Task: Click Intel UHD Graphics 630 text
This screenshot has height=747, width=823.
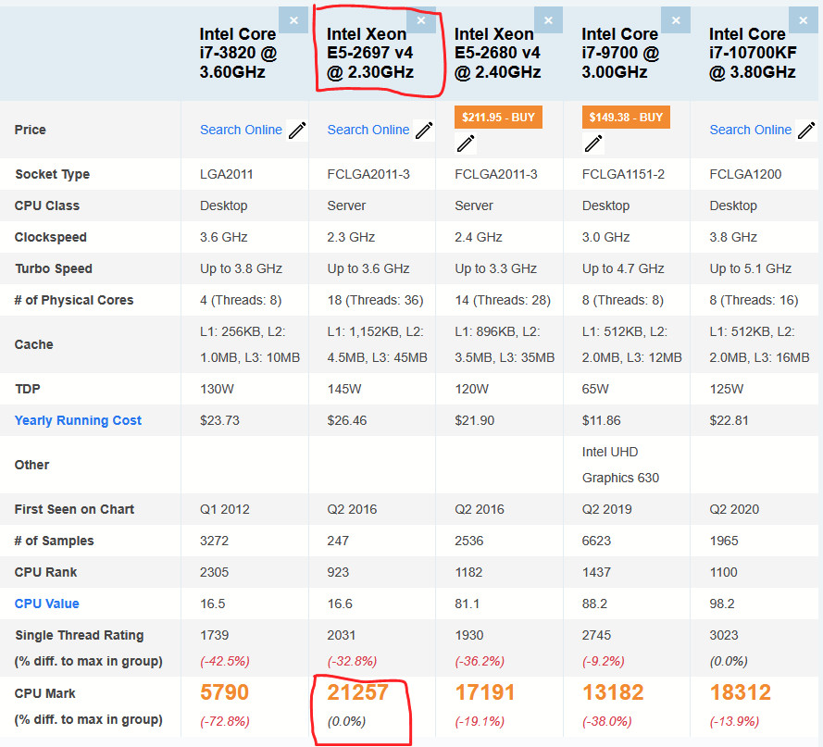Action: [620, 465]
